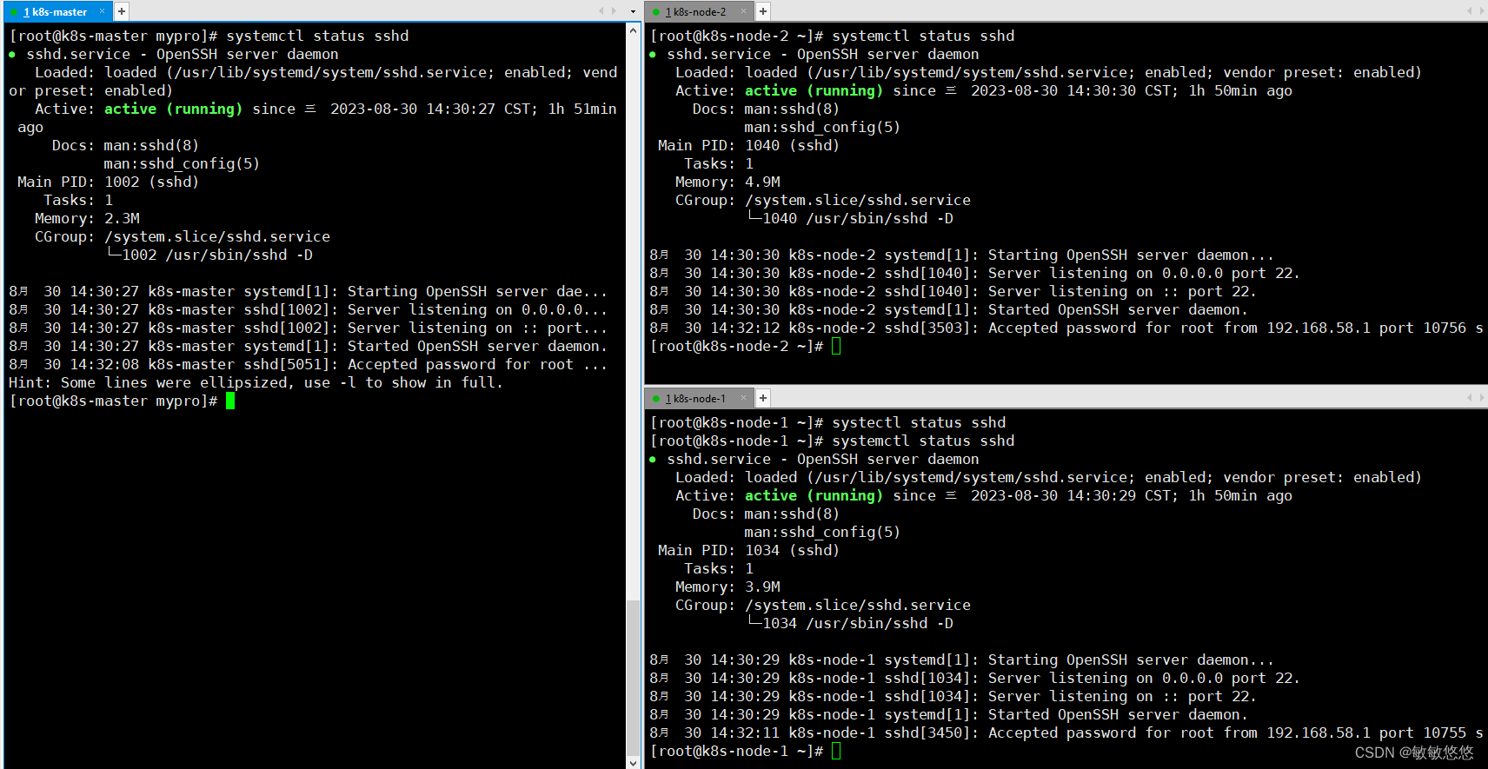
Task: Click 'sshd.service - OpenSSH server daemon' in master pane
Action: pyautogui.click(x=182, y=54)
